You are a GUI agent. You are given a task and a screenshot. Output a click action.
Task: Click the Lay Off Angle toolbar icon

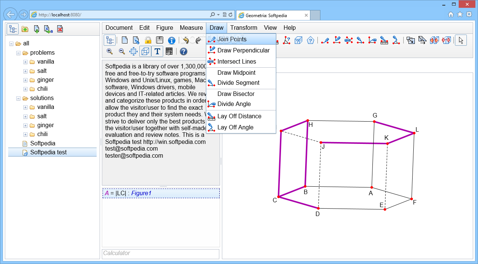click(x=396, y=40)
